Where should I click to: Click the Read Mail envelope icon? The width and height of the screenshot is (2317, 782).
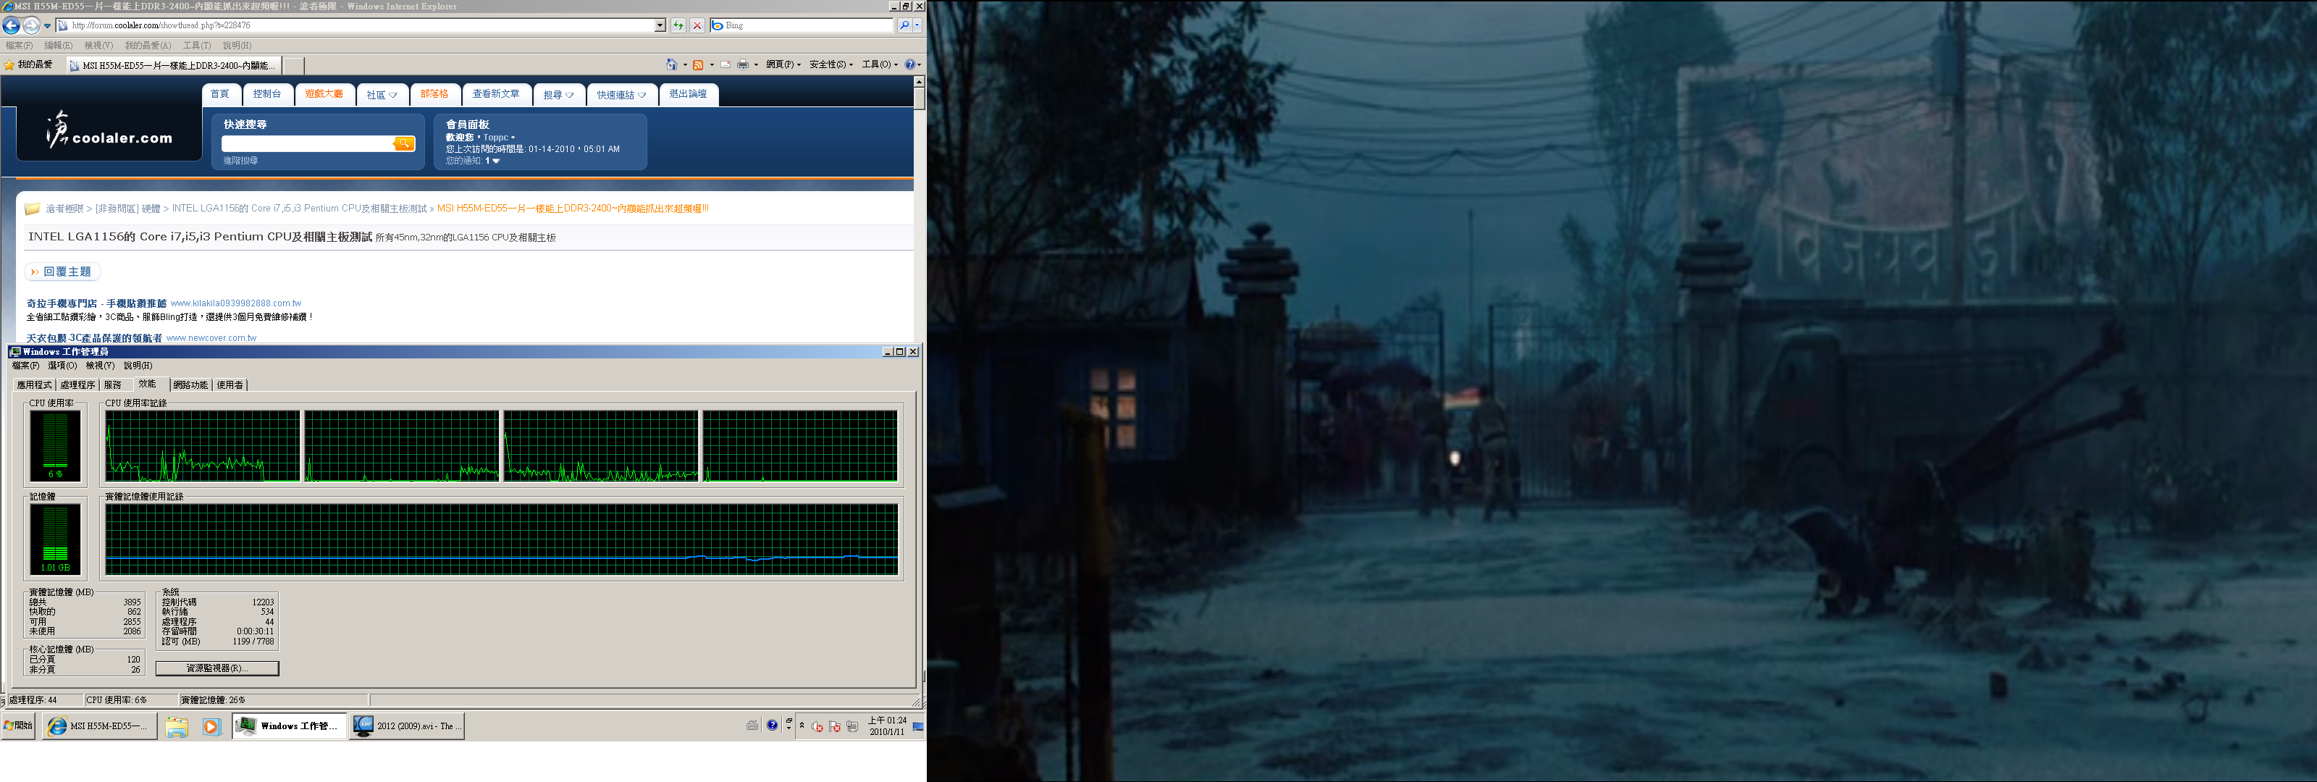pos(726,64)
